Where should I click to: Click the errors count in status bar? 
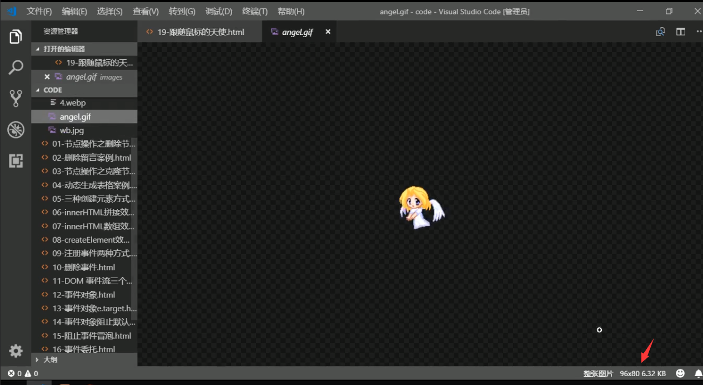(x=15, y=373)
